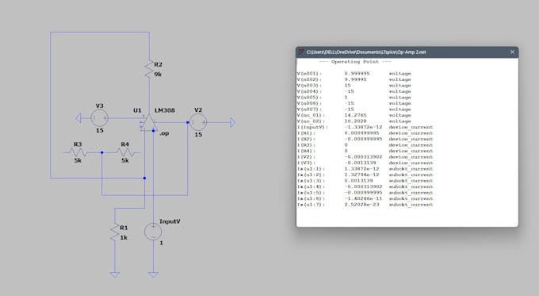The height and width of the screenshot is (296, 539).
Task: Click the InputV label text
Action: tap(170, 221)
